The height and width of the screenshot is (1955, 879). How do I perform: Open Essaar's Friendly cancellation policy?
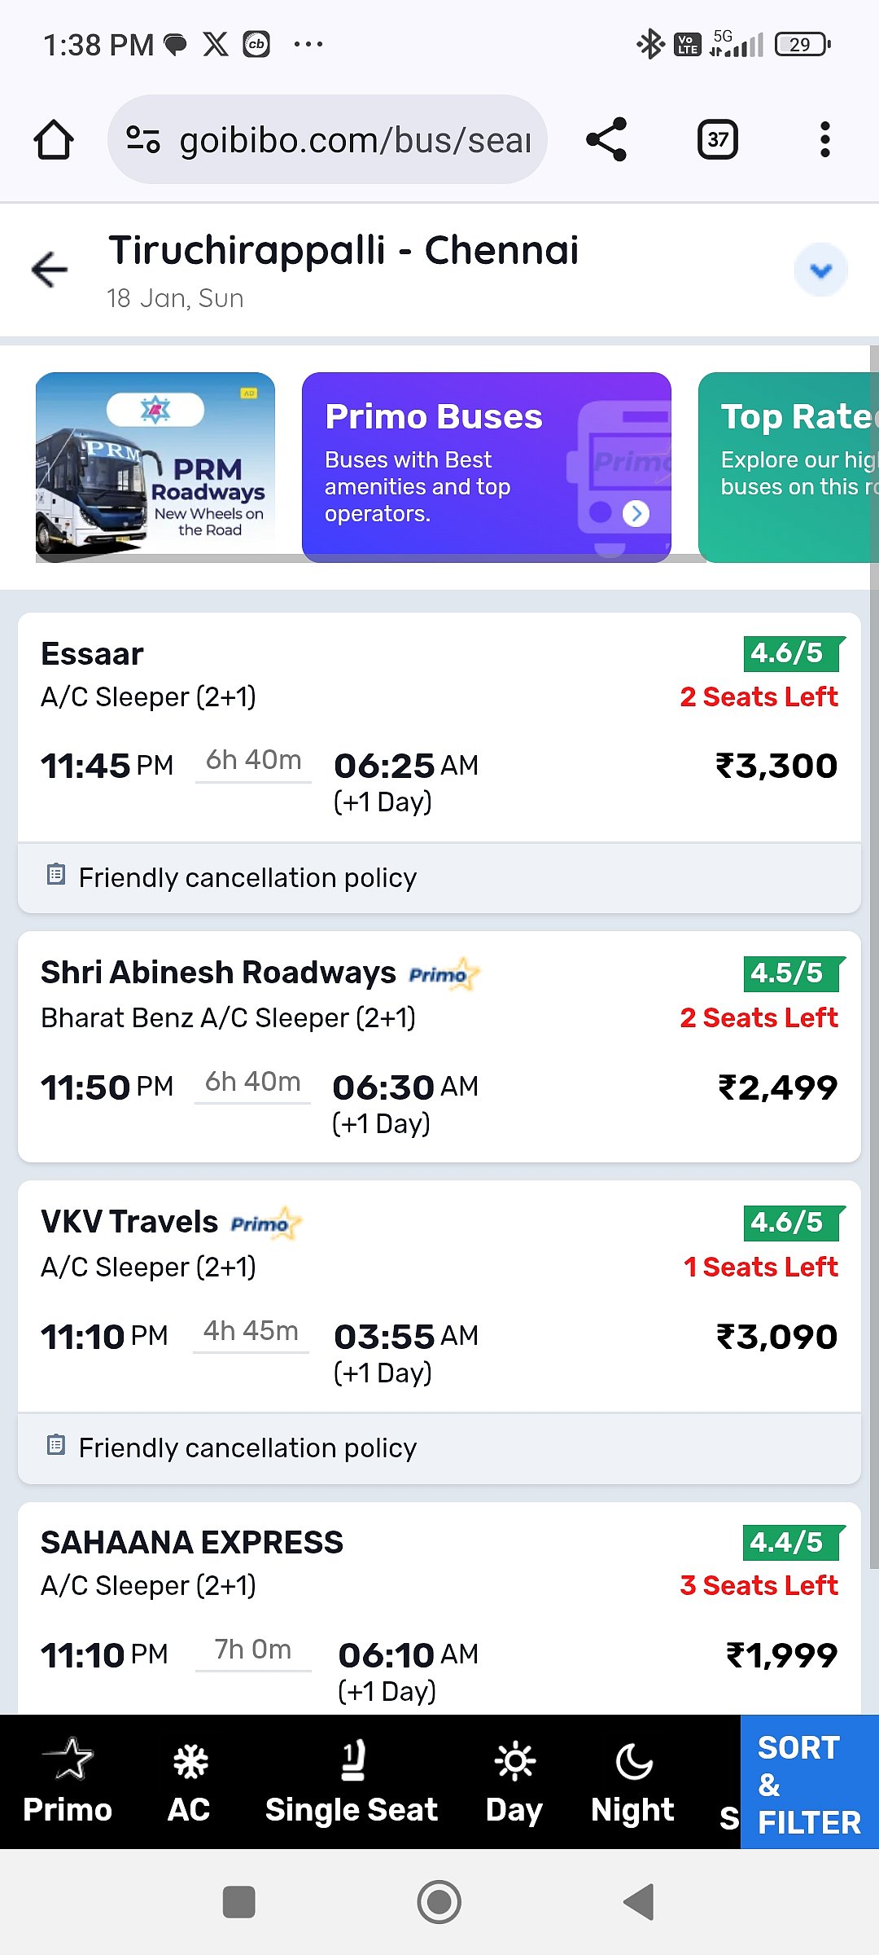point(247,877)
